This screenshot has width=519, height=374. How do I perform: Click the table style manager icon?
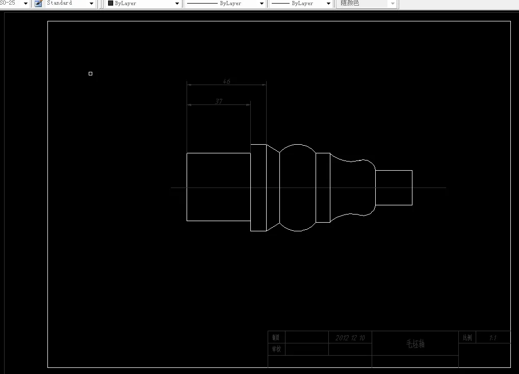click(x=38, y=3)
